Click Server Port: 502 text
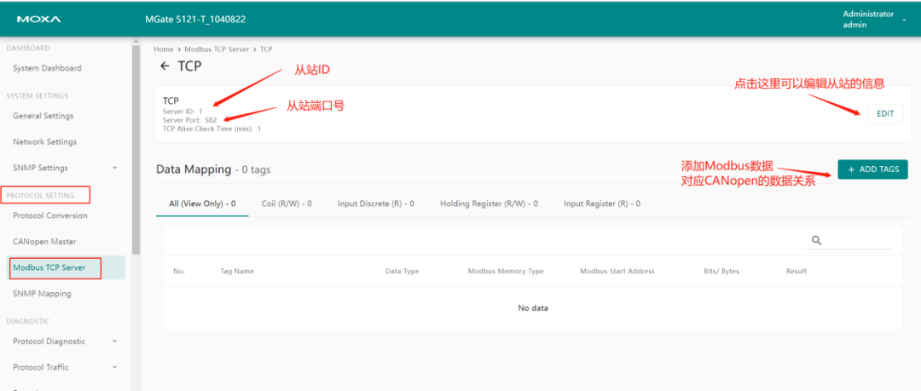 [189, 120]
